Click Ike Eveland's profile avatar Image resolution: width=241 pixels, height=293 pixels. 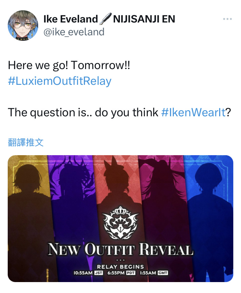coord(23,25)
